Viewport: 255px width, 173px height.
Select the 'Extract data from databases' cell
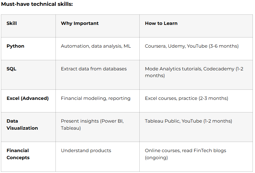pos(94,69)
